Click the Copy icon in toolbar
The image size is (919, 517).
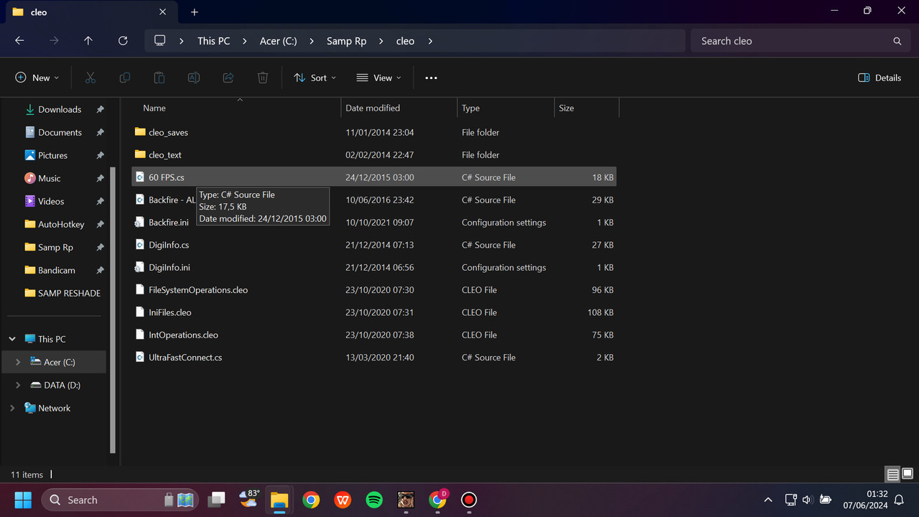click(x=125, y=78)
